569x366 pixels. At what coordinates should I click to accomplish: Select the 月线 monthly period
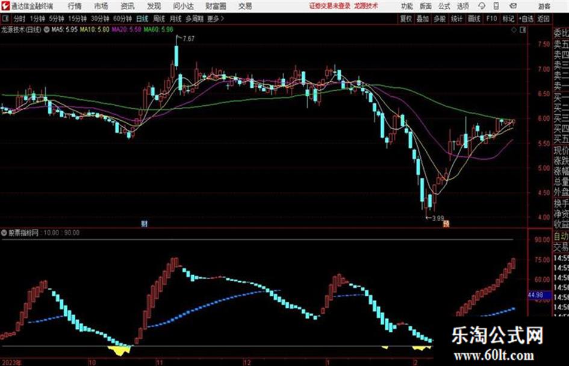coord(176,19)
